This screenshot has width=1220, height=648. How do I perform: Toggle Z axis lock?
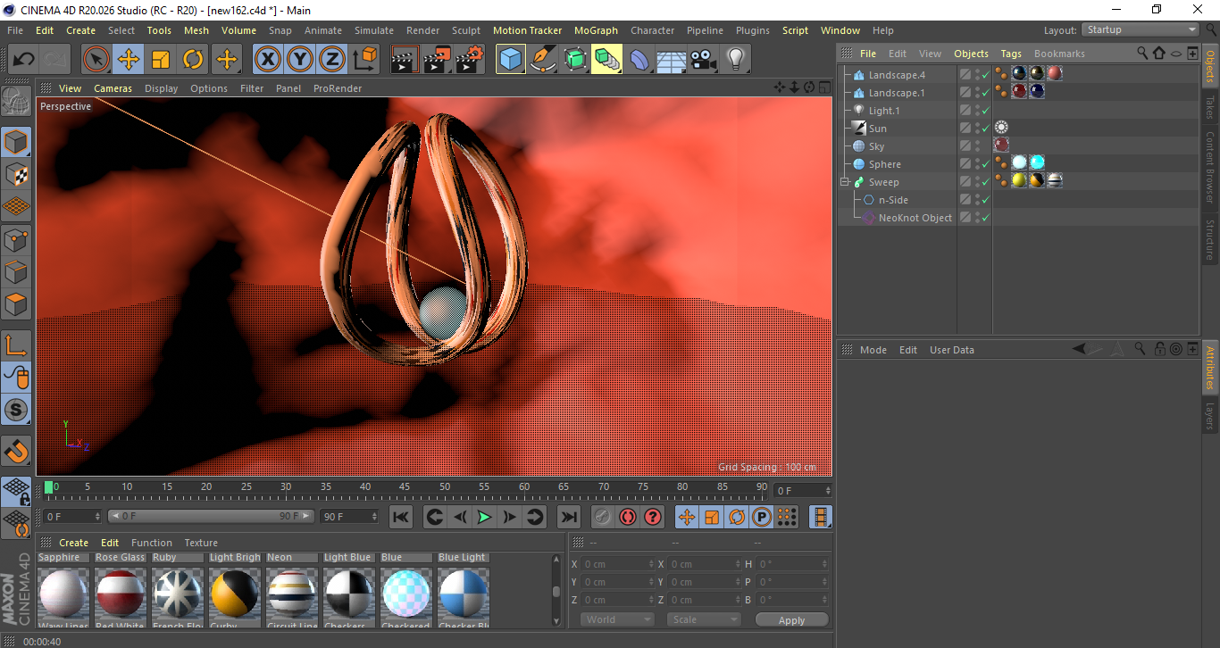point(332,60)
